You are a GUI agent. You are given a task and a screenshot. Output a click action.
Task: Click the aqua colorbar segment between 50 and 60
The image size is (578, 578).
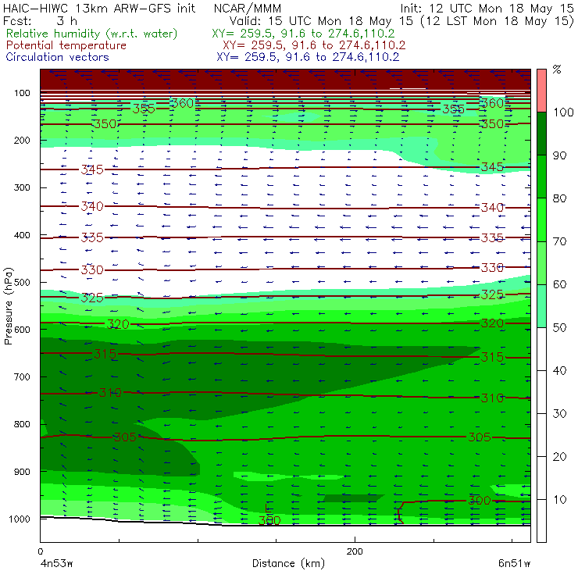click(x=541, y=306)
